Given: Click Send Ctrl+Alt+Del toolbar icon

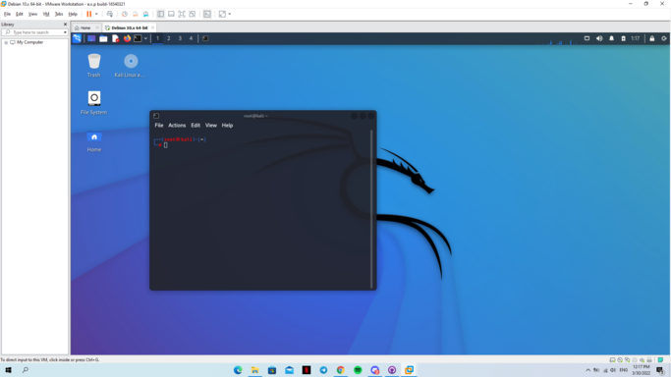Looking at the screenshot, I should 110,14.
